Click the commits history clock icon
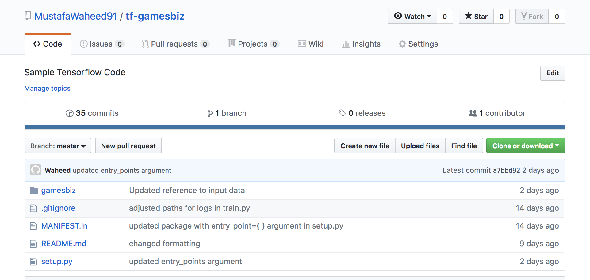The height and width of the screenshot is (280, 590). coord(70,113)
